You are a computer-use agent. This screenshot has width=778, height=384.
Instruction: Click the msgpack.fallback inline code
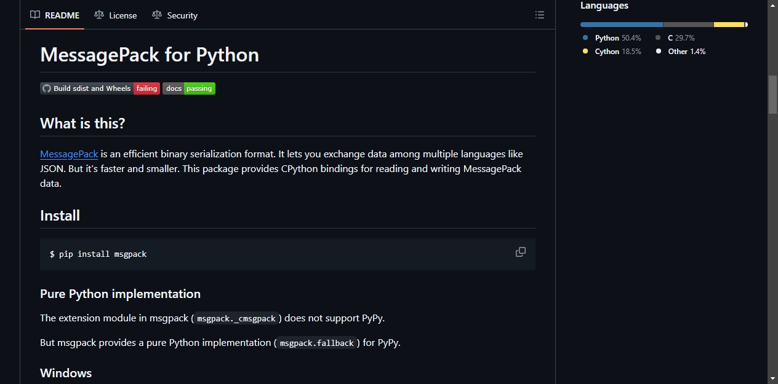click(317, 343)
